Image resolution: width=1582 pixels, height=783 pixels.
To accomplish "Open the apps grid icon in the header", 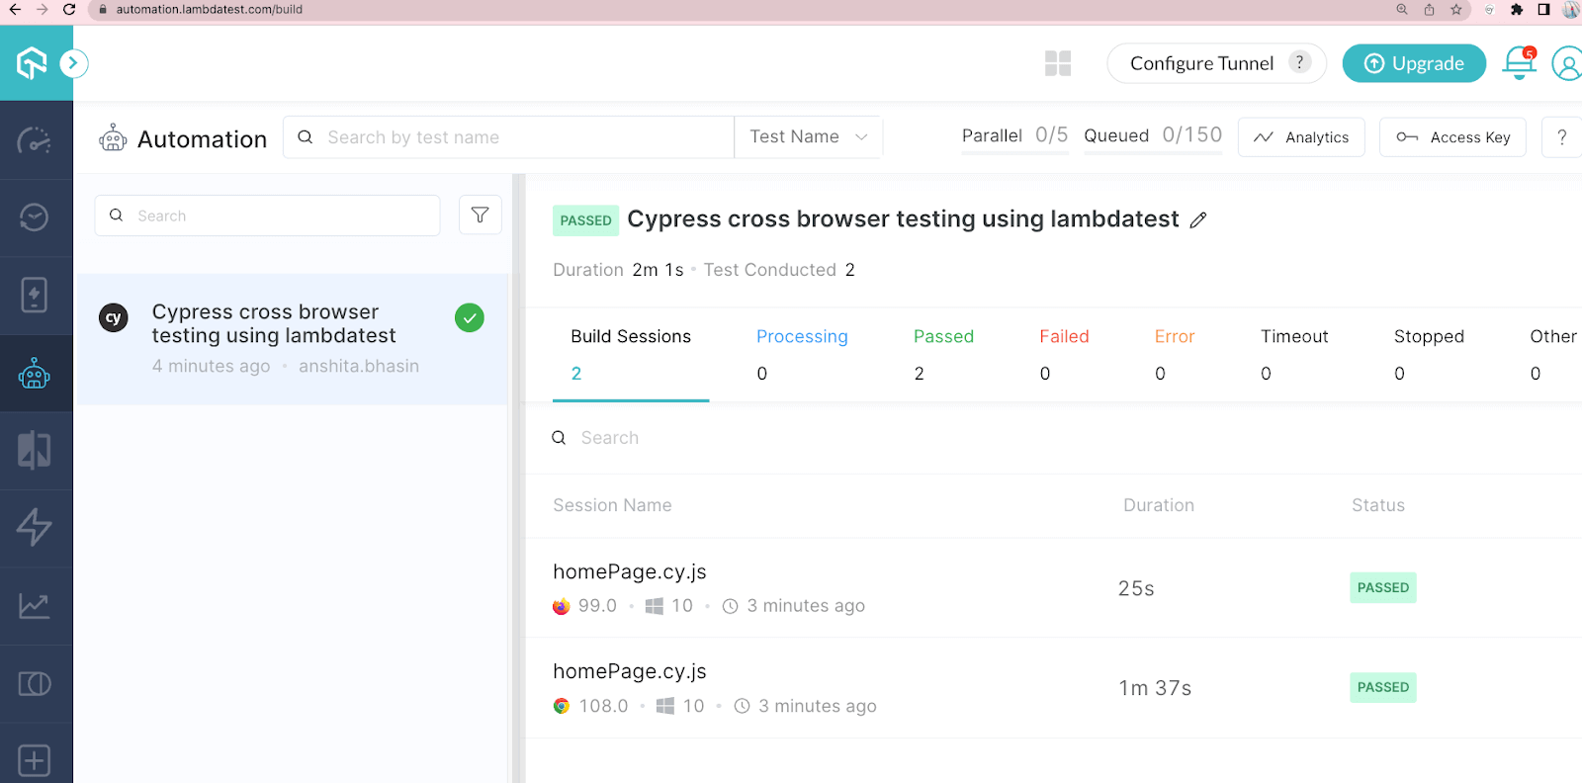I will pos(1058,63).
